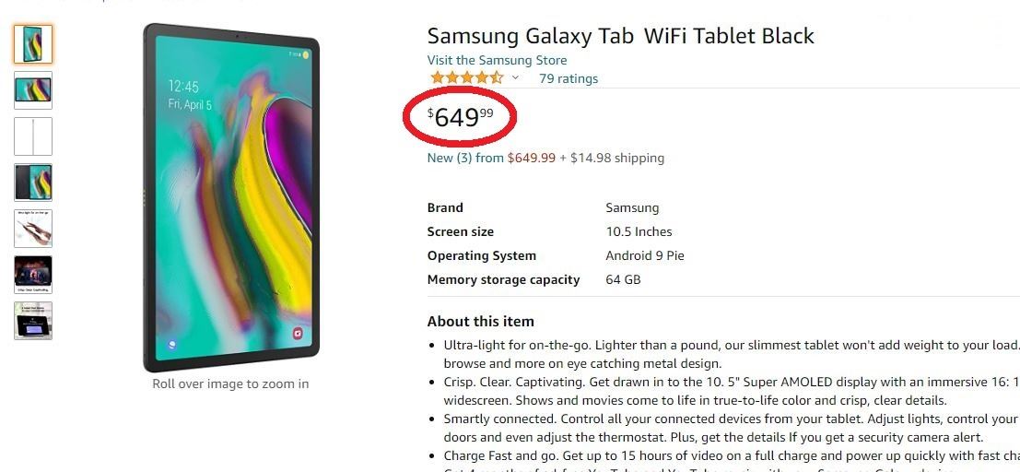Select the second thumbnail showing landscape tablet

click(x=33, y=90)
